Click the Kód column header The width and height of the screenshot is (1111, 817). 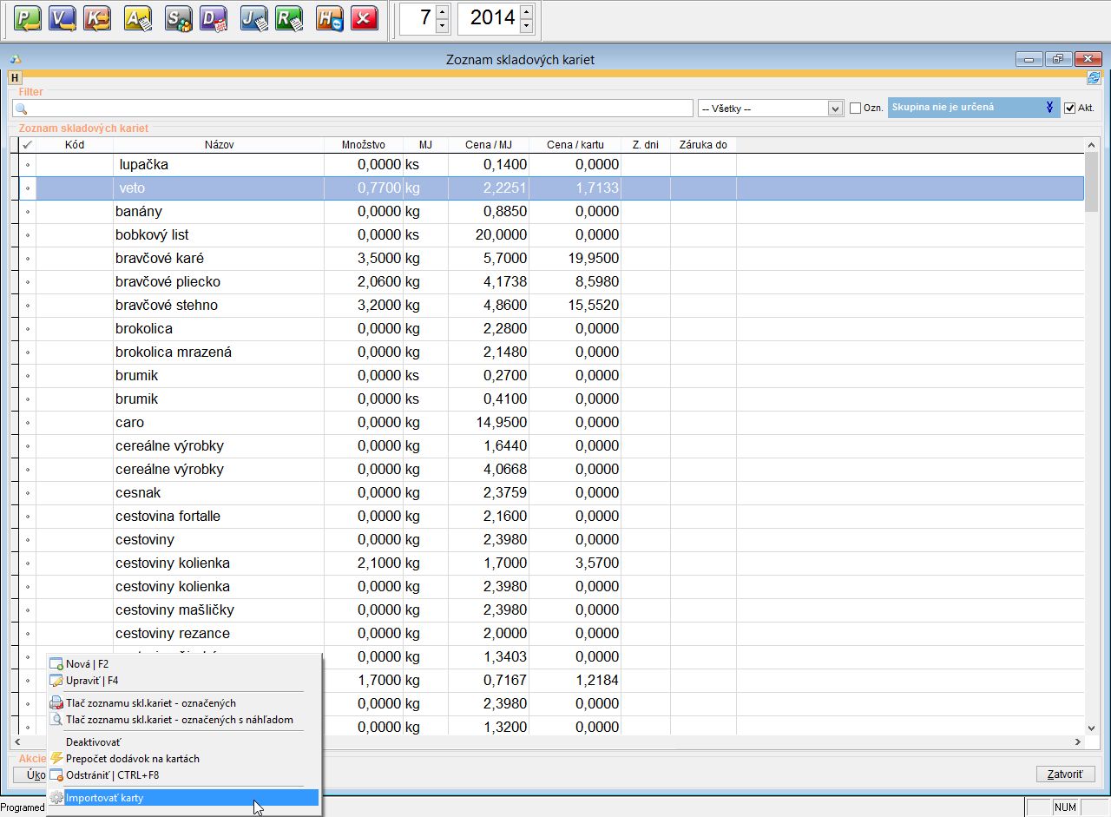75,145
